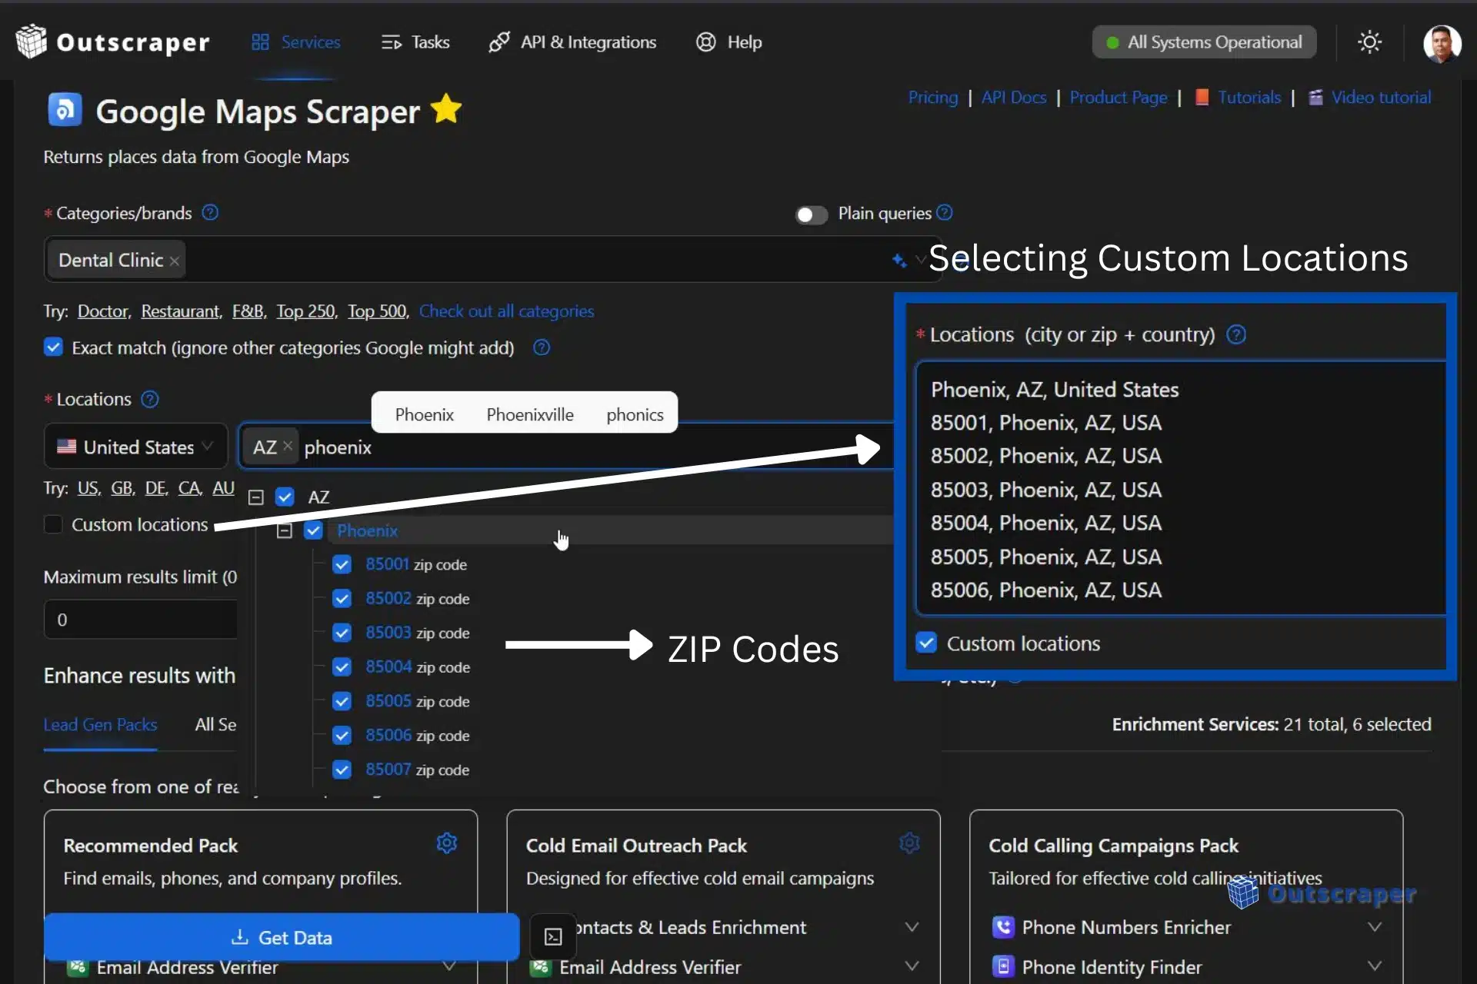
Task: Open the user profile avatar
Action: (1442, 43)
